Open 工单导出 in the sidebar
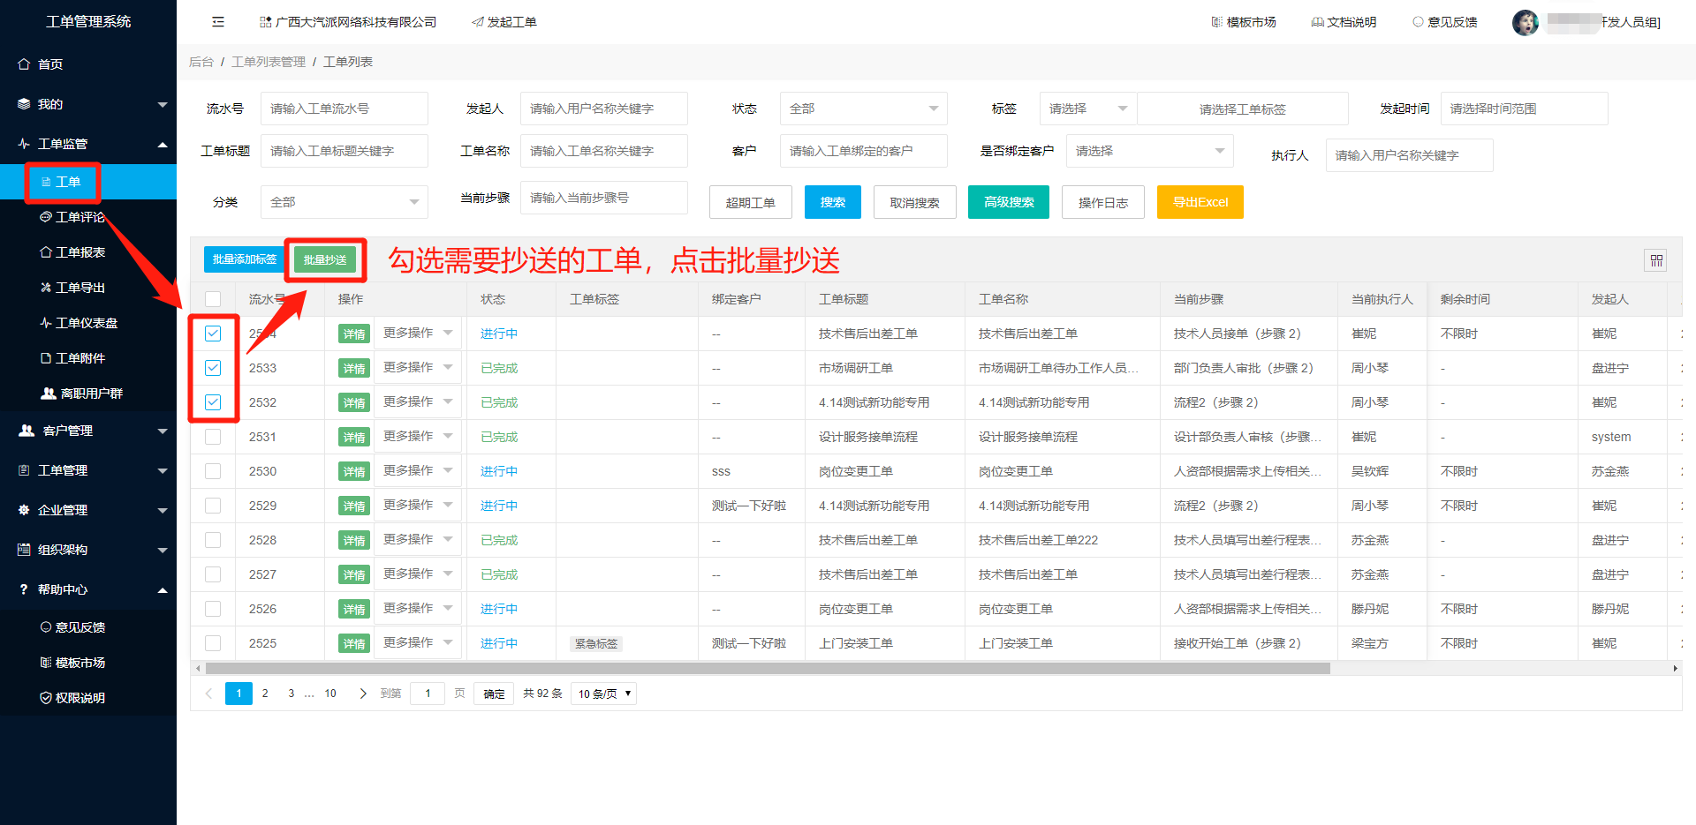 pyautogui.click(x=72, y=288)
